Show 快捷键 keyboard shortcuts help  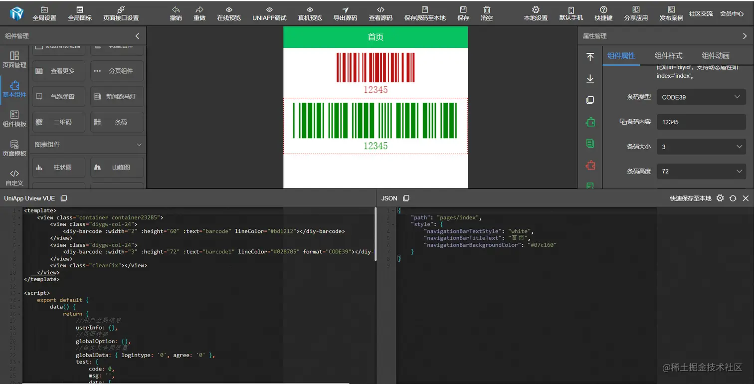[603, 13]
